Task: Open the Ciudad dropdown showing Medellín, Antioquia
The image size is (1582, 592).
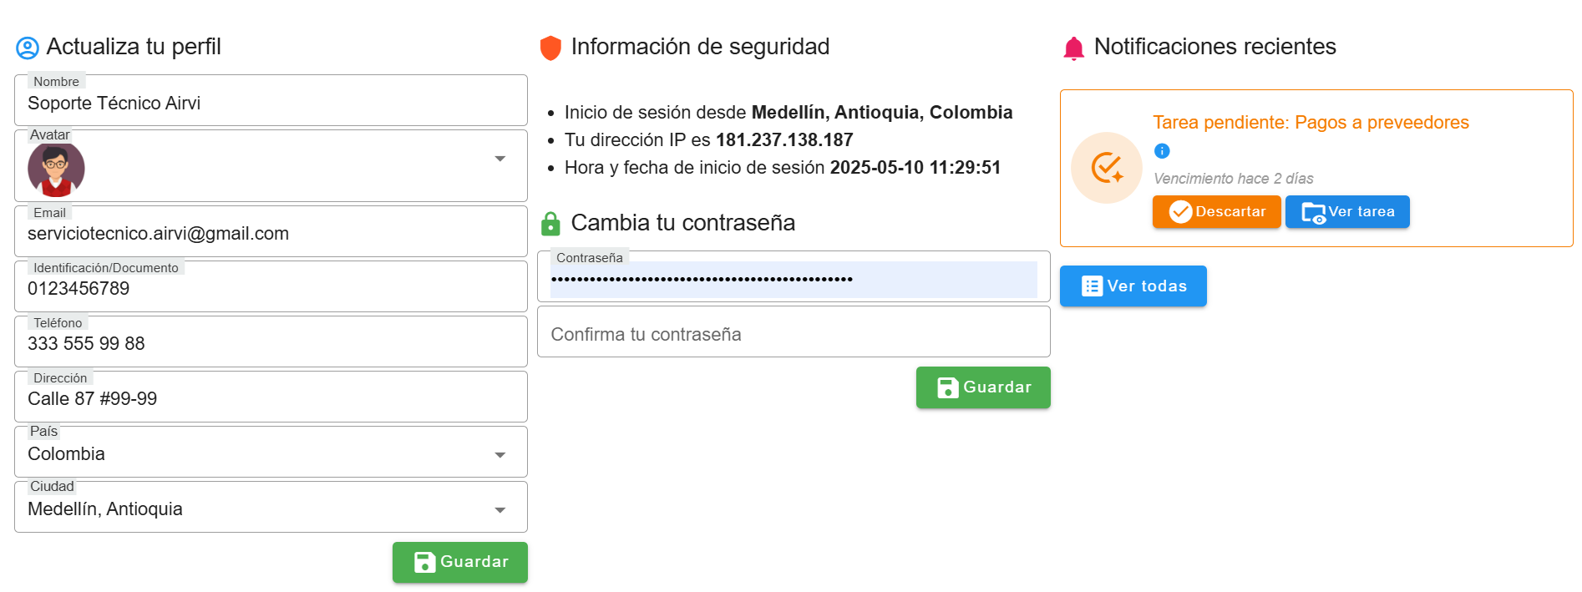Action: [499, 510]
